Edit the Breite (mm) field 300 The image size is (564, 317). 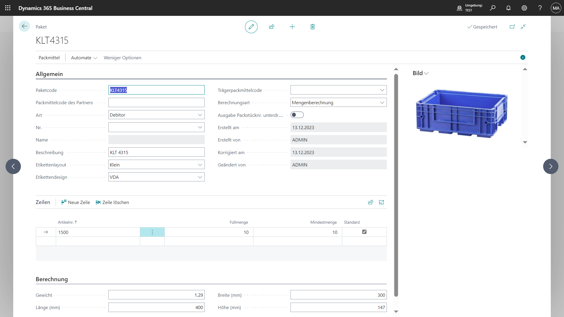(338, 295)
